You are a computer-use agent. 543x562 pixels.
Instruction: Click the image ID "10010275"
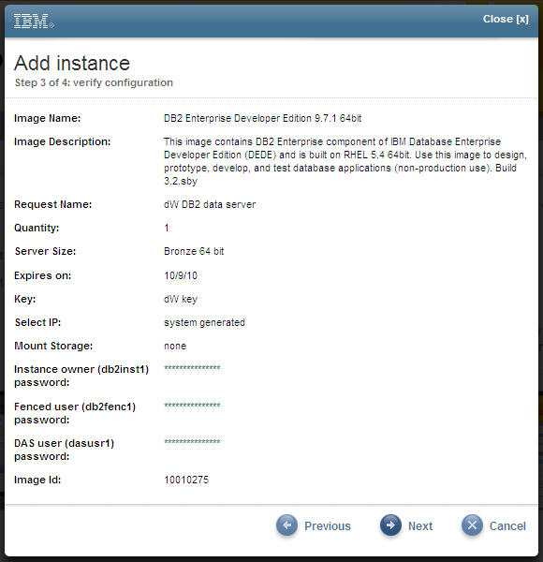click(x=186, y=480)
